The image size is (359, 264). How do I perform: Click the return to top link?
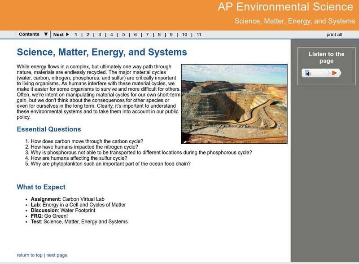click(30, 255)
